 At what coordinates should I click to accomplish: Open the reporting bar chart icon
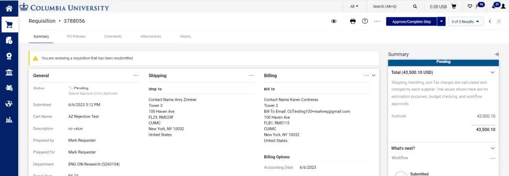coord(9,120)
